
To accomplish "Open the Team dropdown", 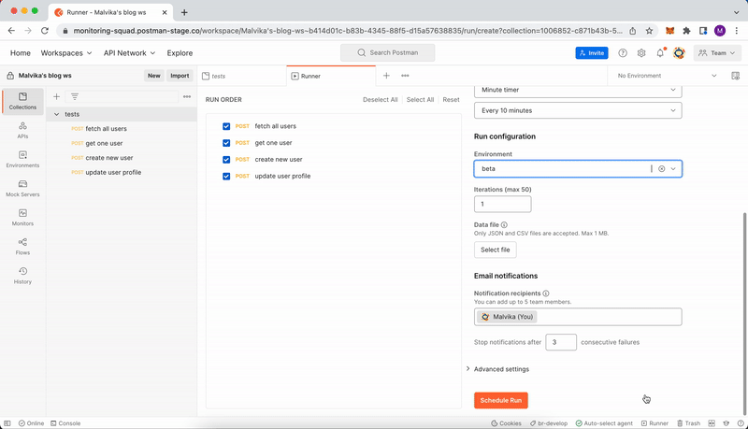I will click(717, 53).
